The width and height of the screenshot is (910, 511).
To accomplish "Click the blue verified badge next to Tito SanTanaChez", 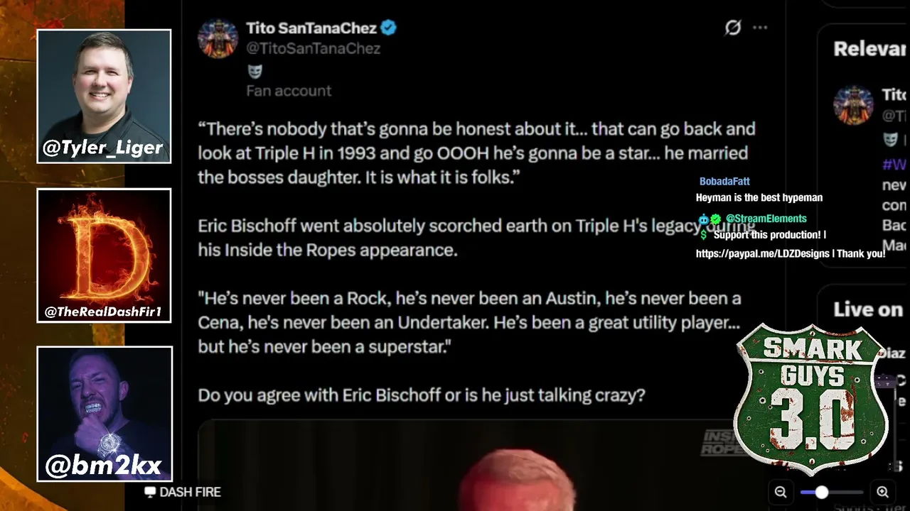I will pos(388,28).
